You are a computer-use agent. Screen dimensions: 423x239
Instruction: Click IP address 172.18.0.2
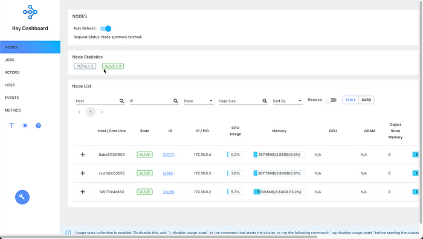pos(202,192)
